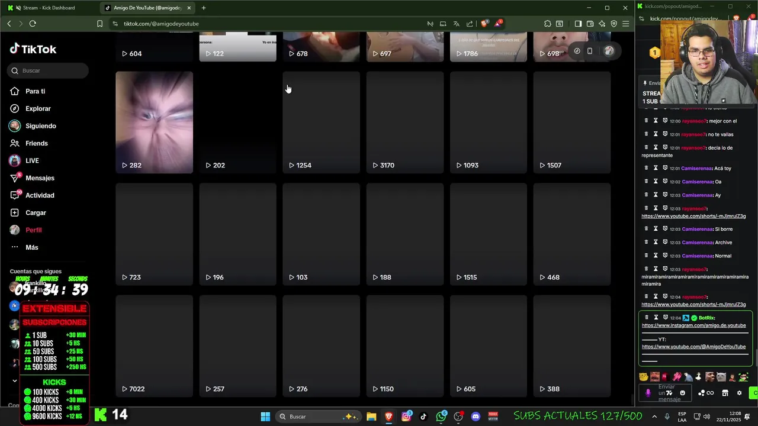Open the video with 388 views

pos(571,346)
